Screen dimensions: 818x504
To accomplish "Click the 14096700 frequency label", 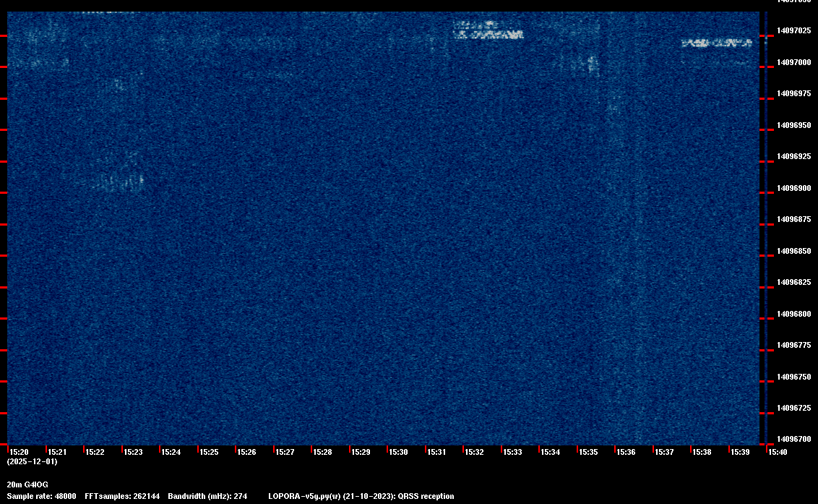I will pos(794,439).
